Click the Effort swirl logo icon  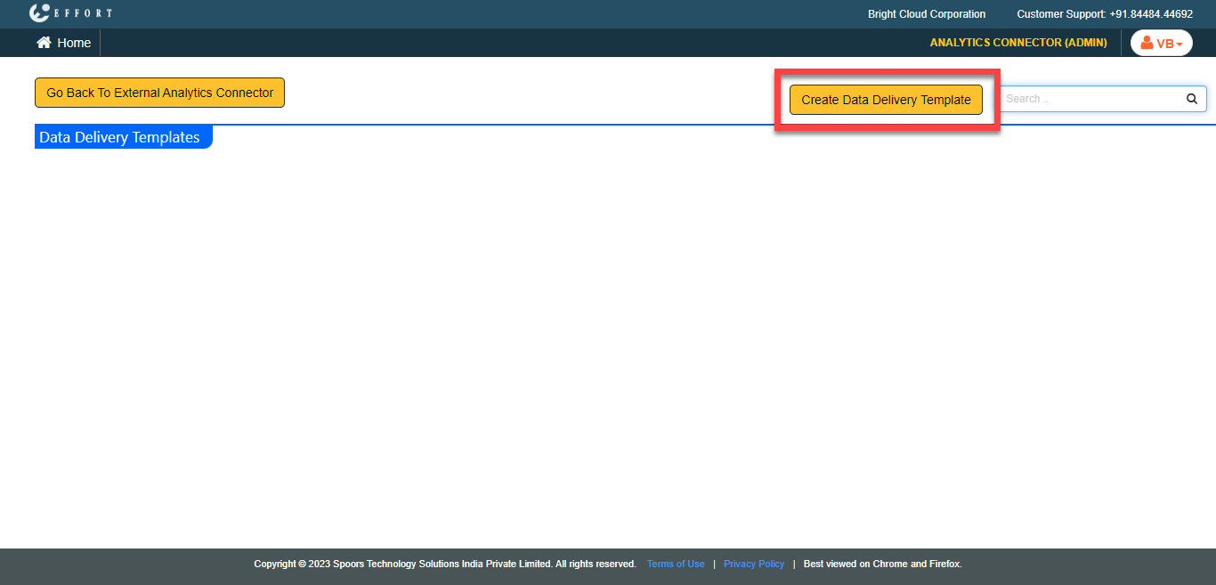tap(40, 13)
